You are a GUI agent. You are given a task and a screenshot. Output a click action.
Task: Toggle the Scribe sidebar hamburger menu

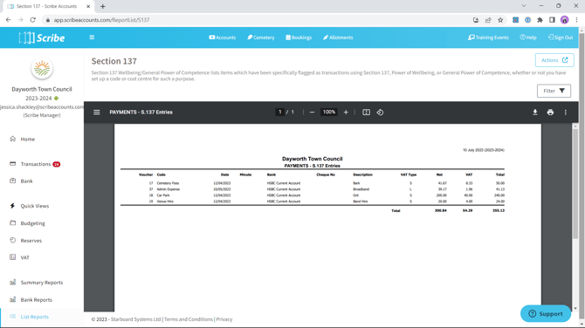point(92,38)
